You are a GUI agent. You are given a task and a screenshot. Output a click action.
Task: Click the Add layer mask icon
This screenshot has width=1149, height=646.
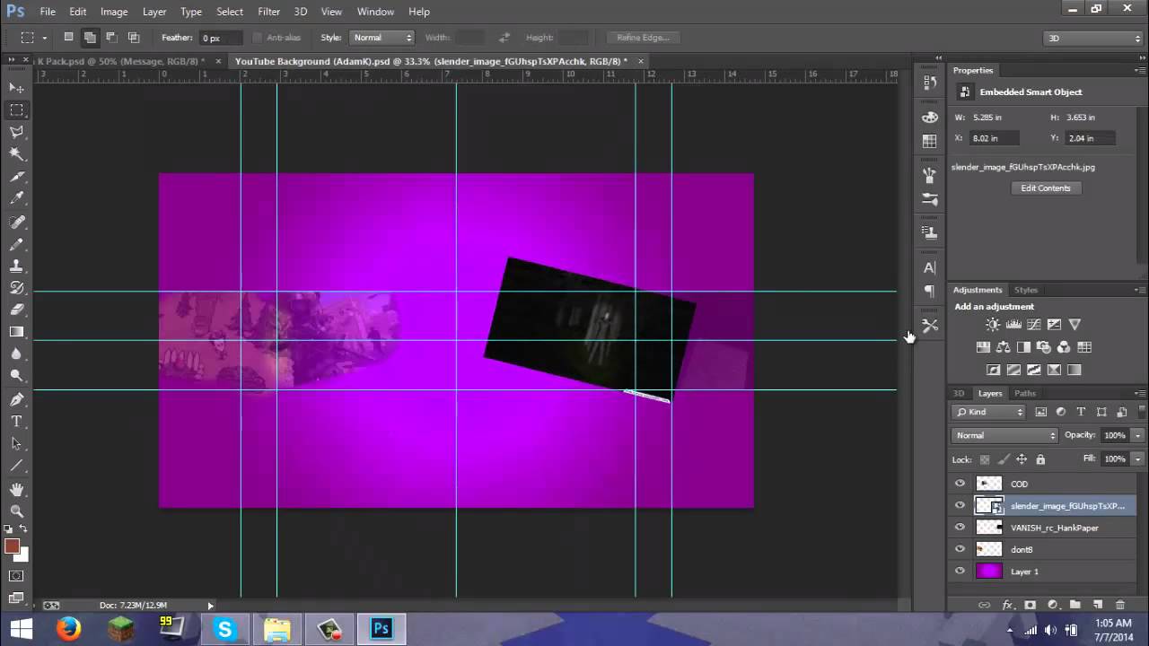point(1030,606)
